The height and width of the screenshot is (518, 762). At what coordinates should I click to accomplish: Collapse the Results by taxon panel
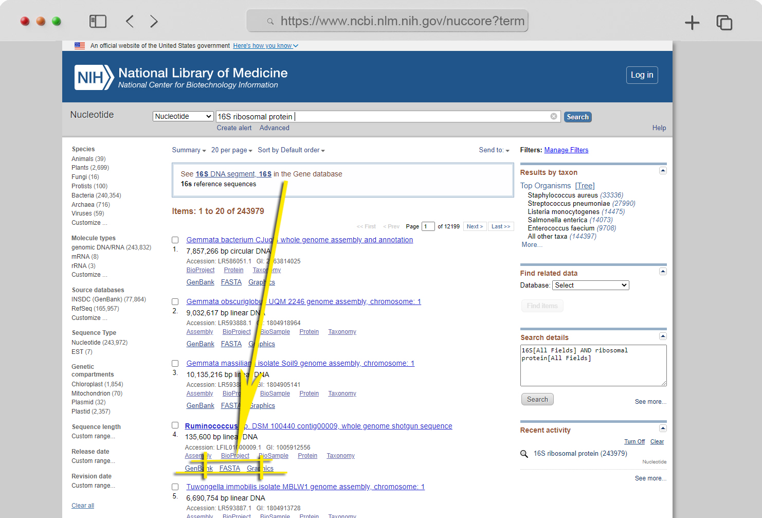click(x=663, y=170)
